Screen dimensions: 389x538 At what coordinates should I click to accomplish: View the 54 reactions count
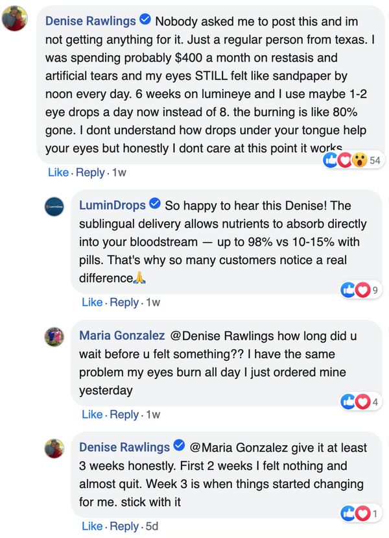tap(375, 160)
